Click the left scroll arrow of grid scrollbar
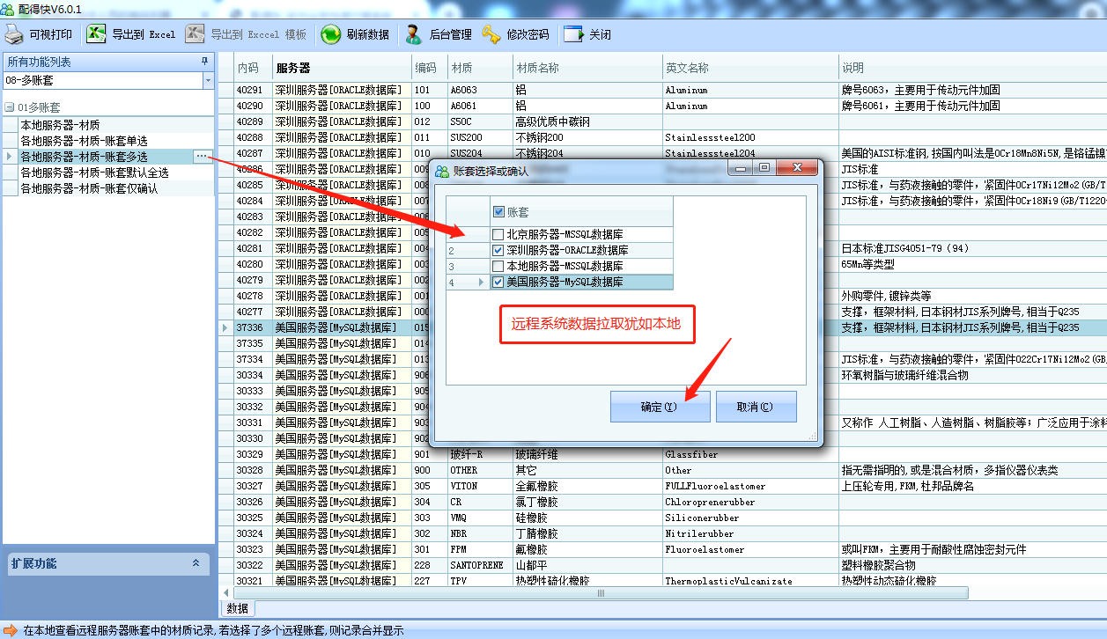This screenshot has height=639, width=1107. [225, 593]
